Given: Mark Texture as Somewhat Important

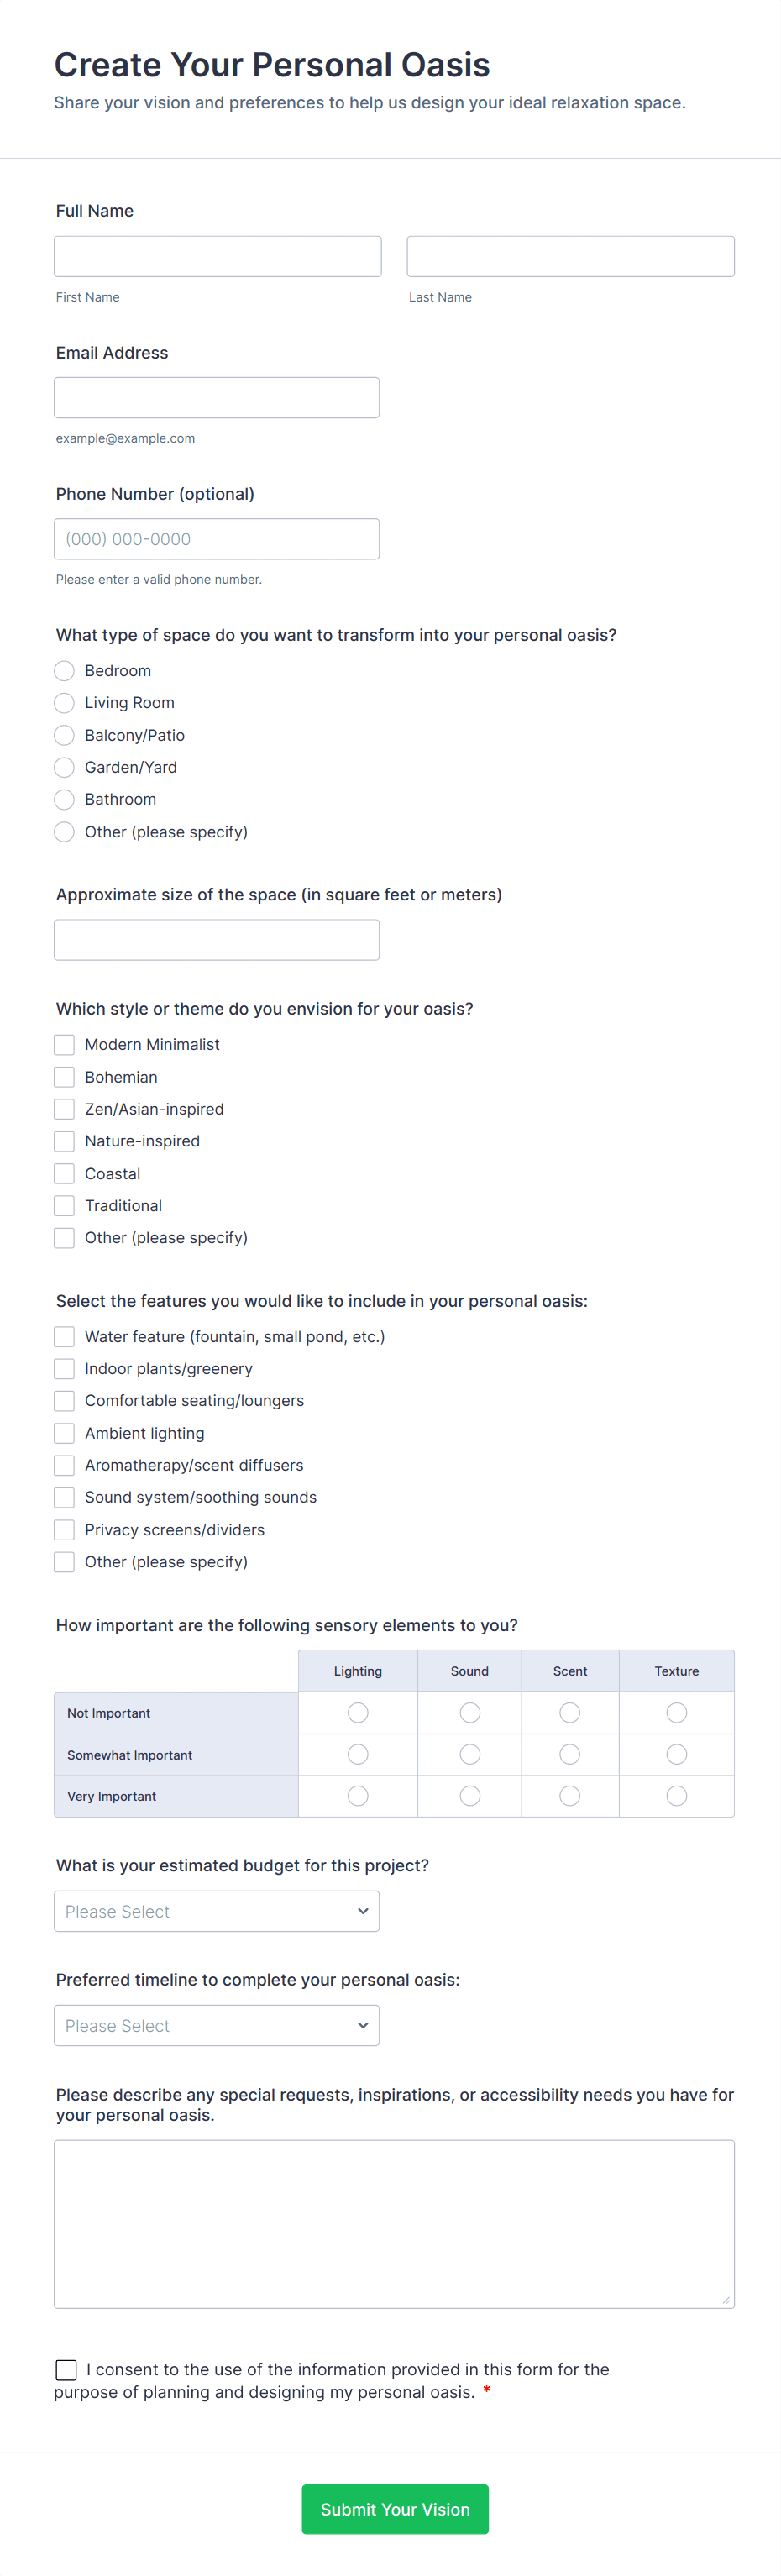Looking at the screenshot, I should coord(676,1754).
